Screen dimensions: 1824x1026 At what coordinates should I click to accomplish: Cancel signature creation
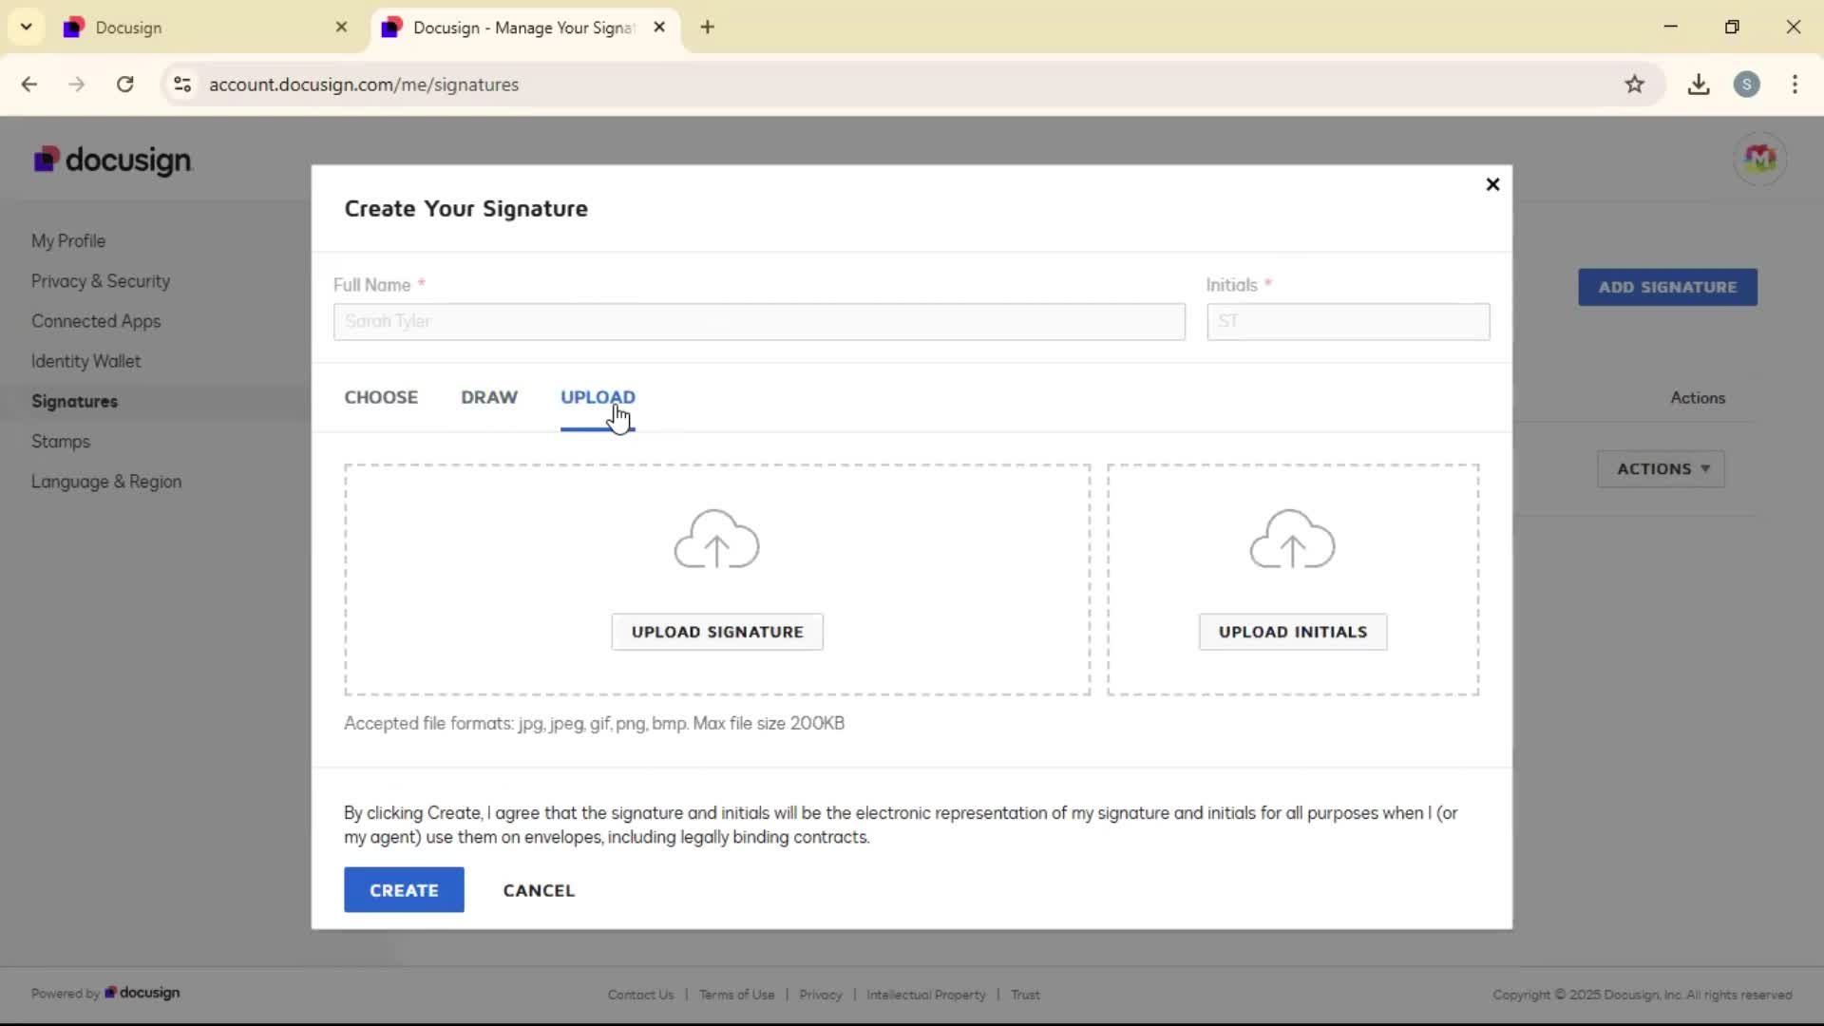pyautogui.click(x=539, y=891)
